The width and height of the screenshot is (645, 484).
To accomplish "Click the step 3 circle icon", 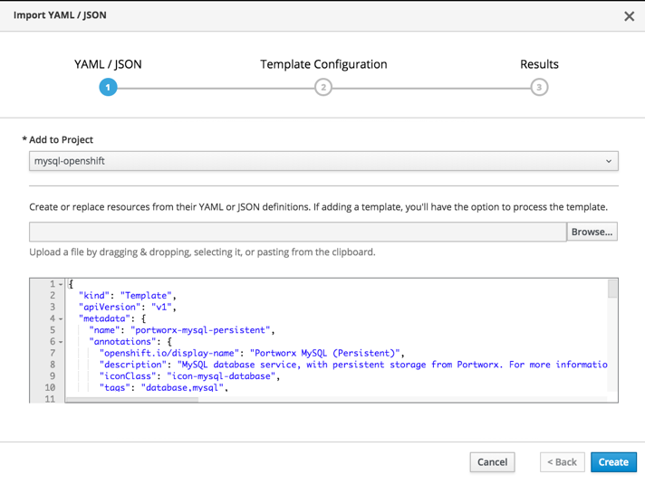I will point(539,87).
